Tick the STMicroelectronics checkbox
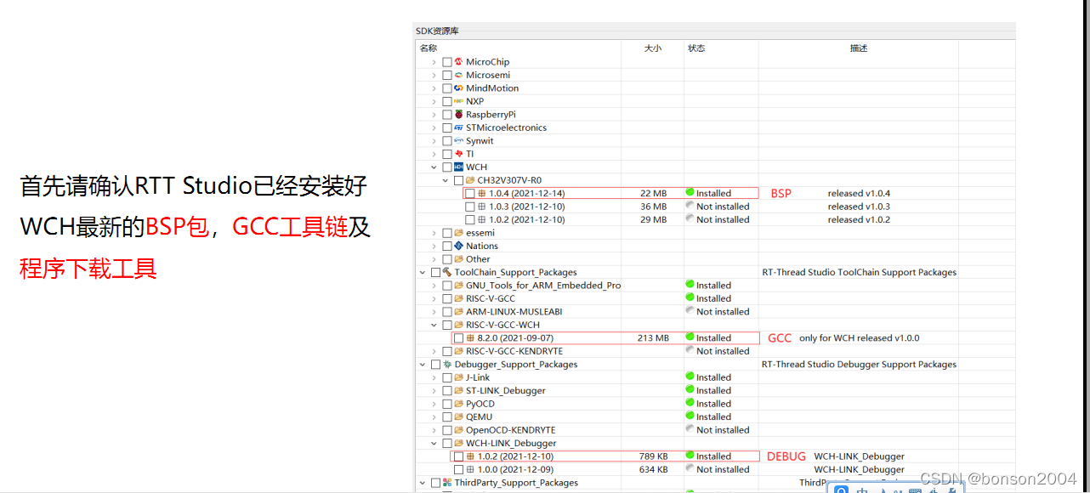 pyautogui.click(x=447, y=127)
